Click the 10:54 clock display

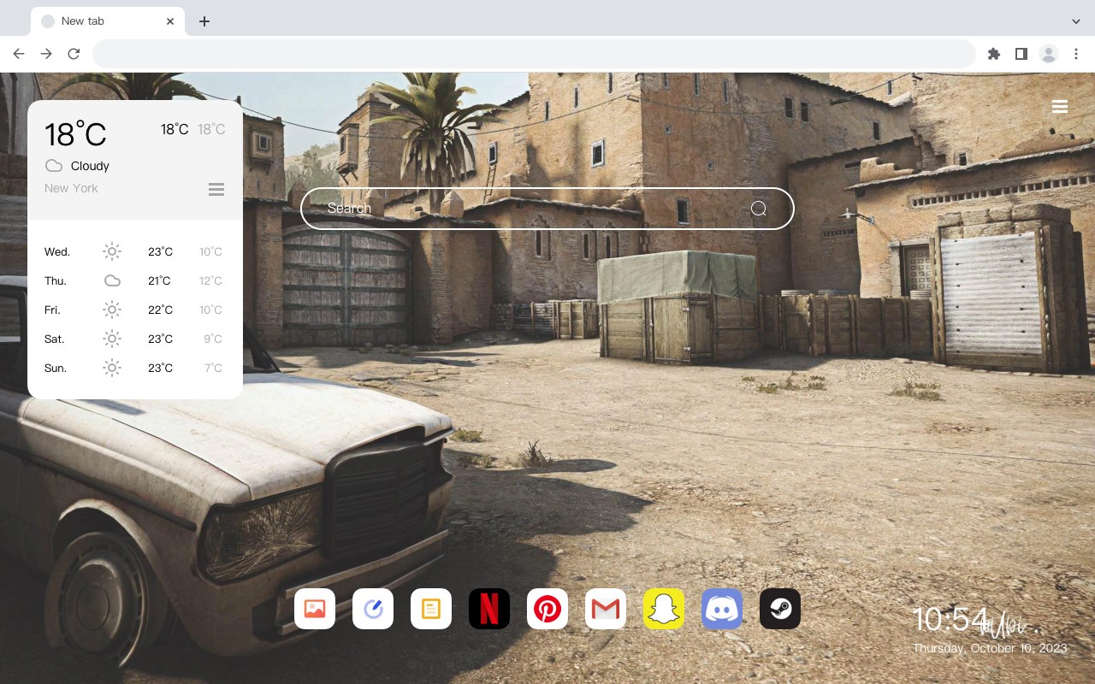click(950, 620)
